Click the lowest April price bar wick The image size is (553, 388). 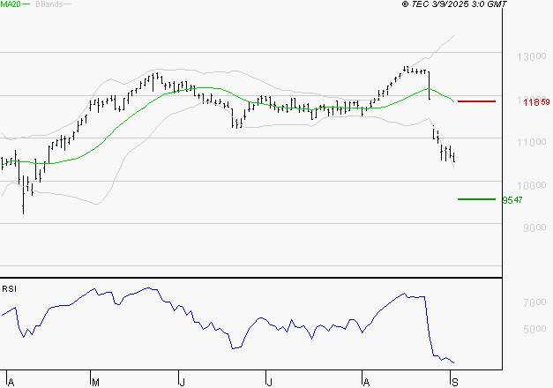(24, 210)
